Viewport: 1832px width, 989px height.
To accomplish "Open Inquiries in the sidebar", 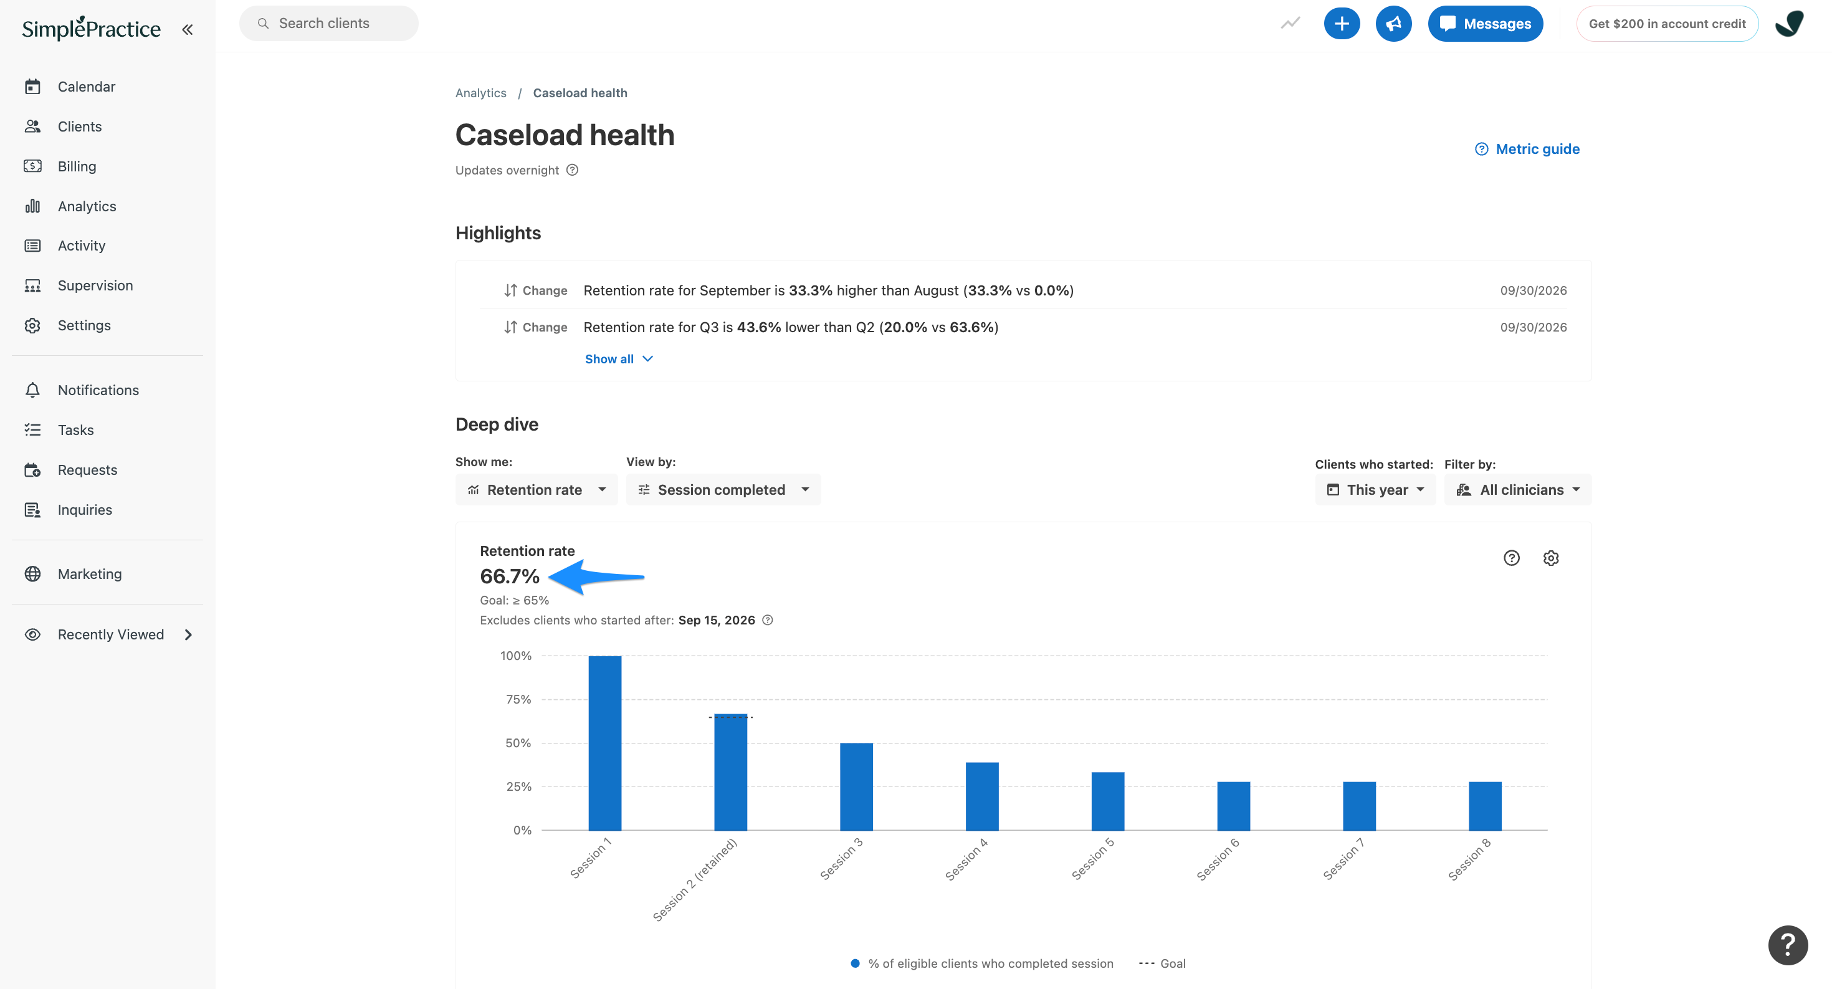I will [x=85, y=509].
